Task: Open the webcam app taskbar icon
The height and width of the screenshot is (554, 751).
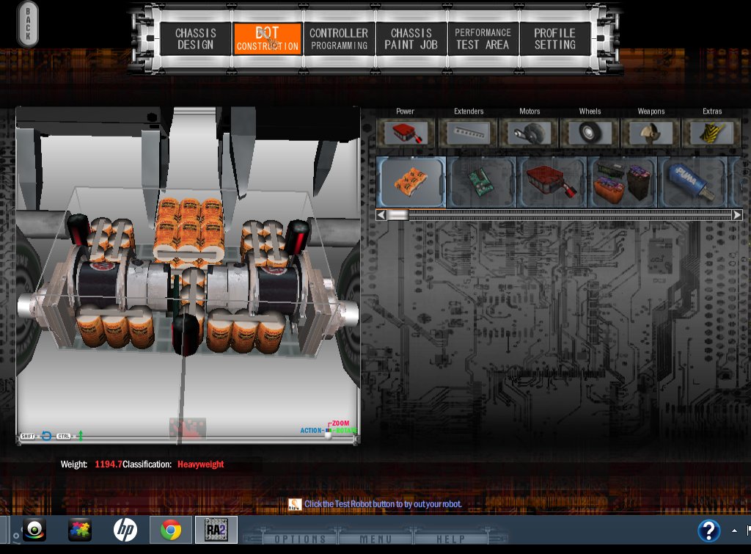Action: pos(34,530)
